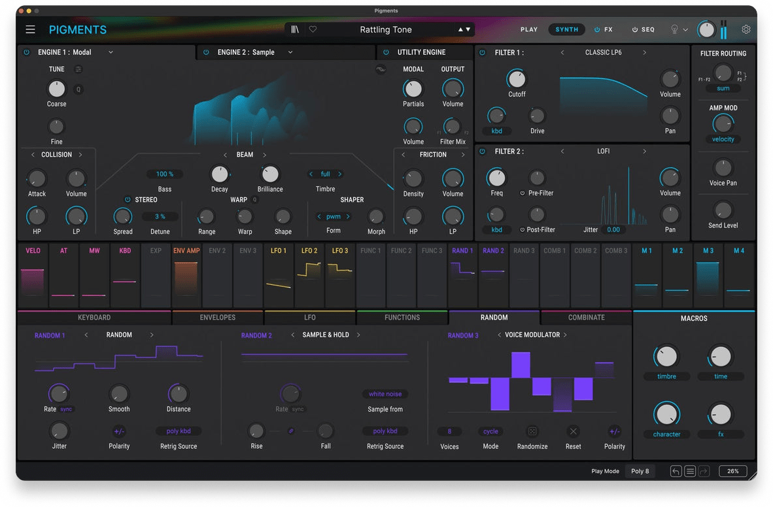Switch to the Envelopes tab
This screenshot has height=507, width=773.
coord(217,318)
